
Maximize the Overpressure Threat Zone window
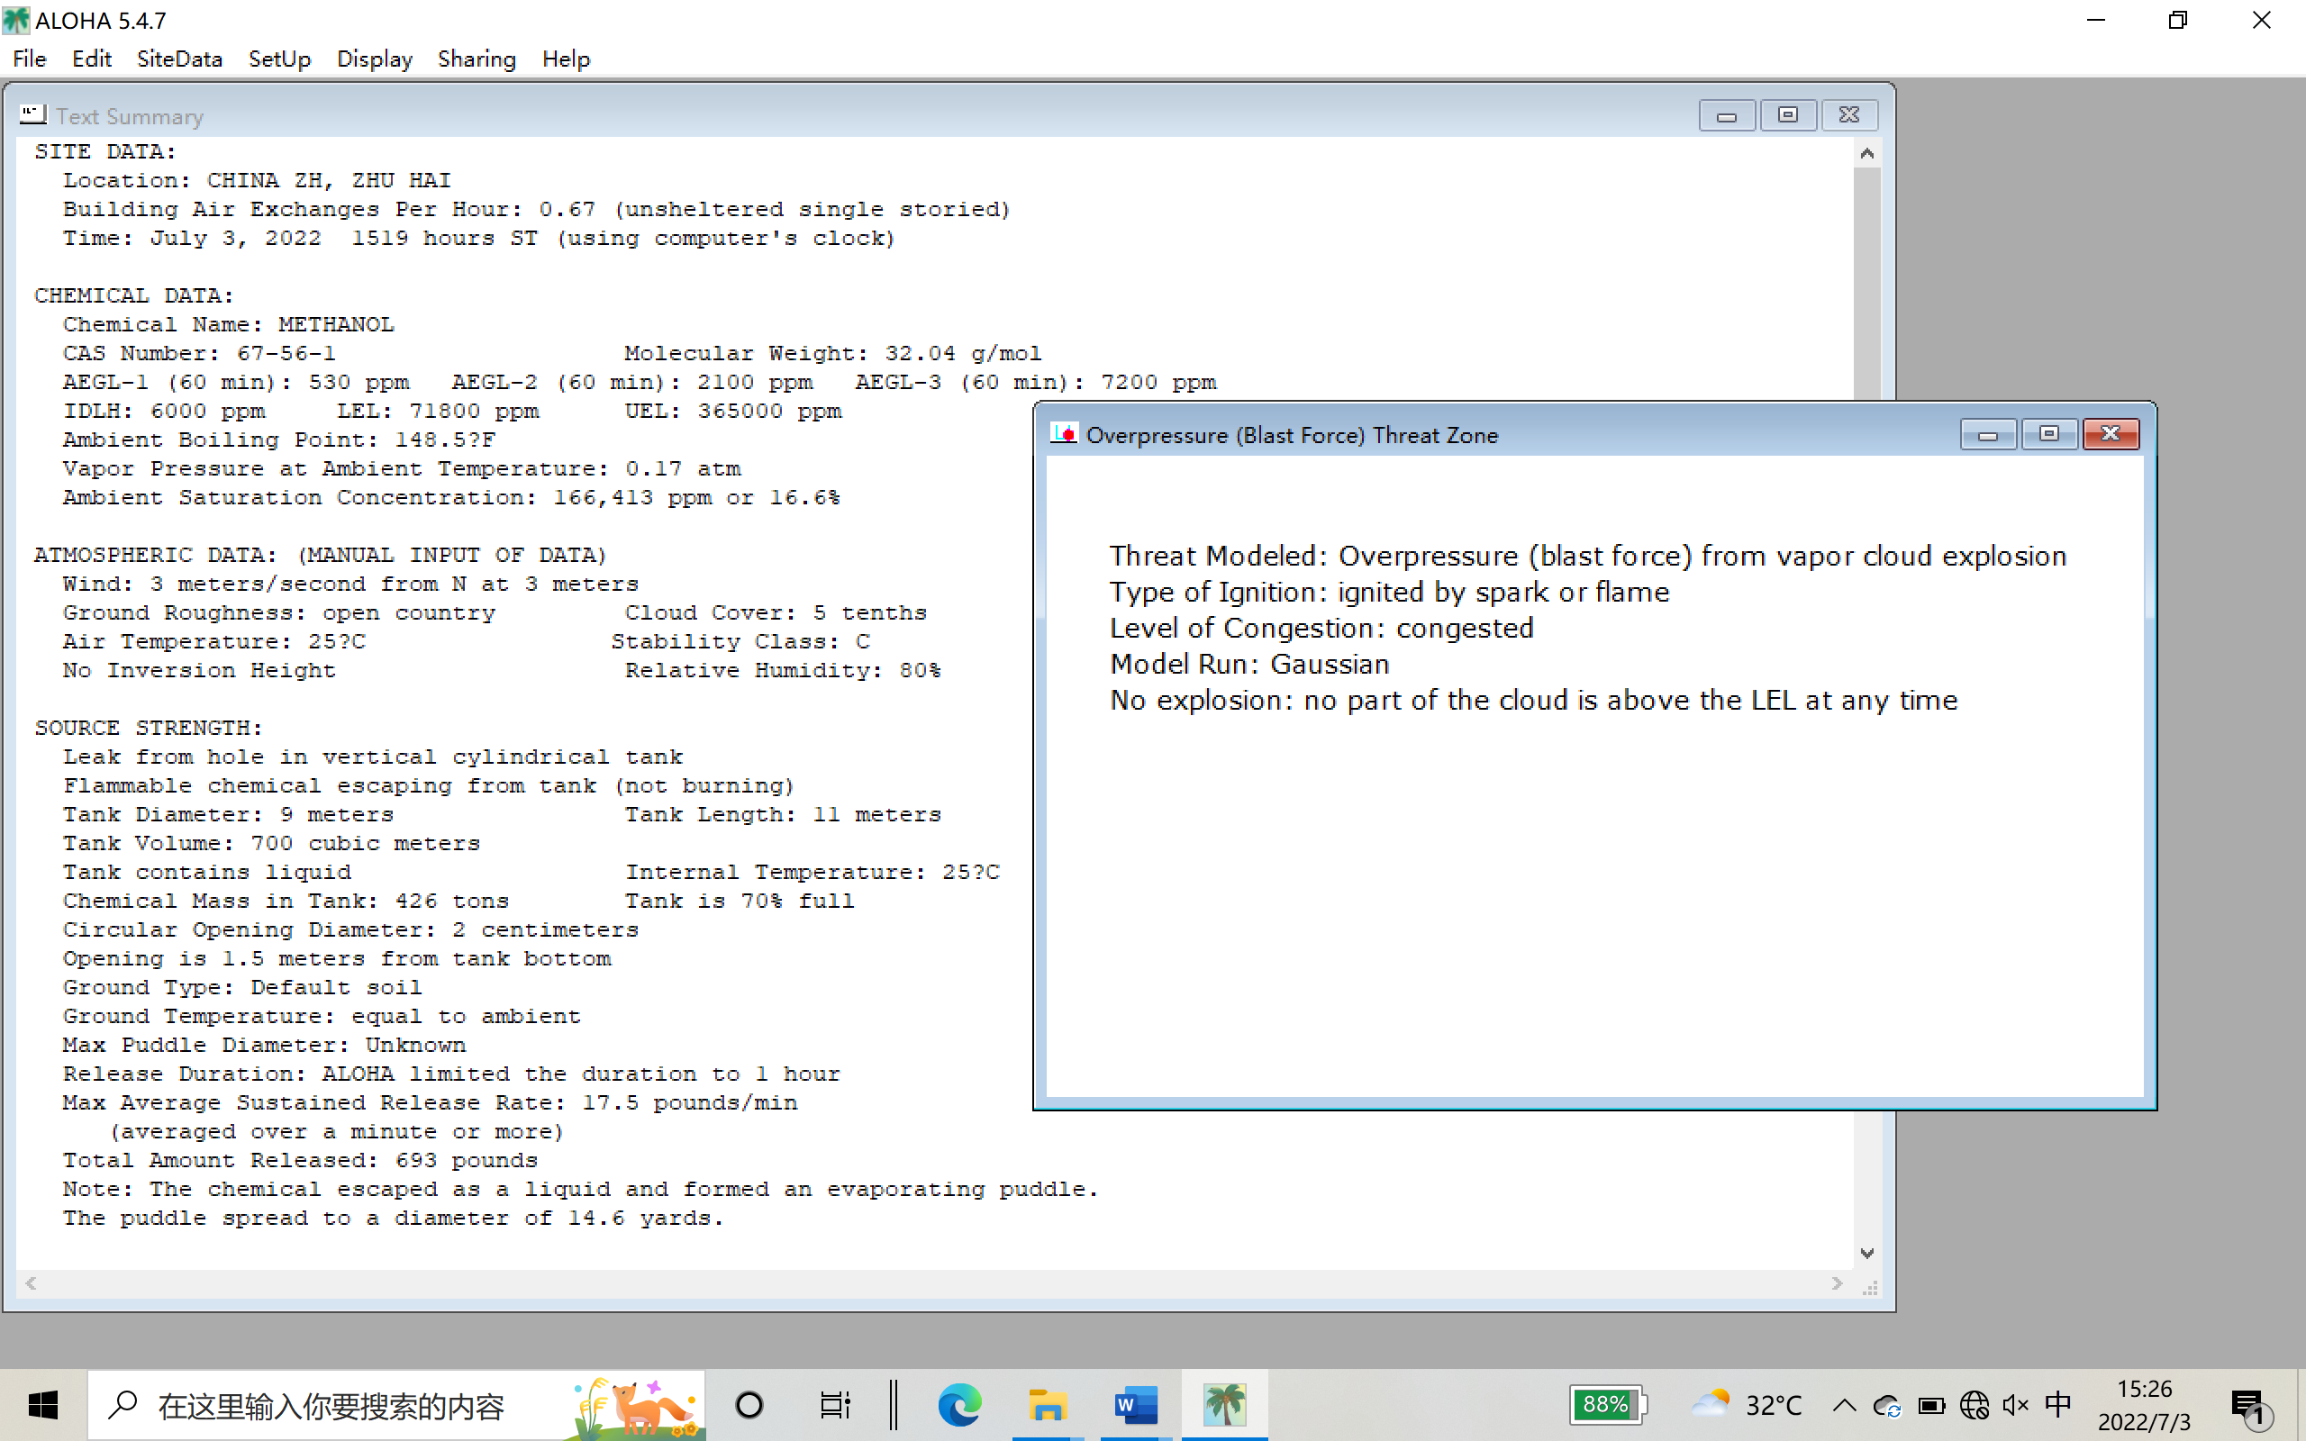point(2047,435)
